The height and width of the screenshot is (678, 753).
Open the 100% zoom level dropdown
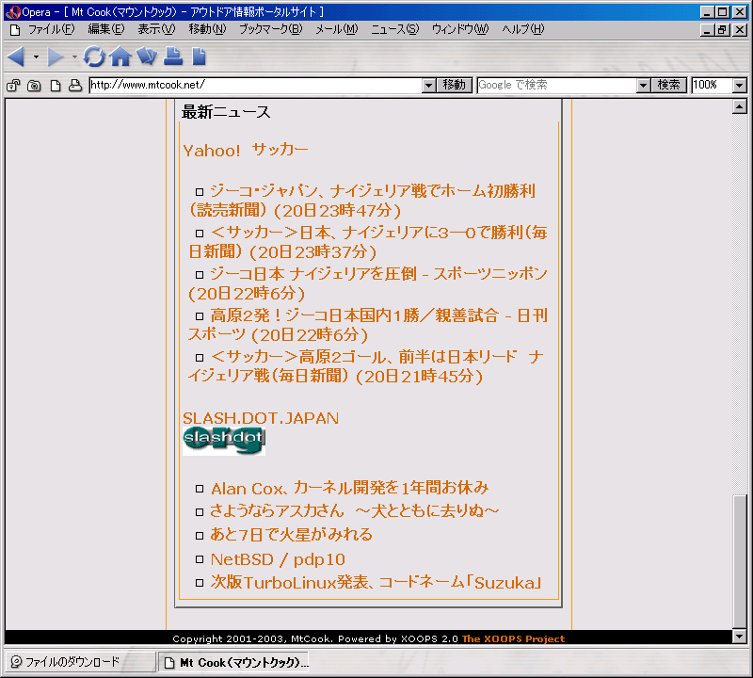740,86
